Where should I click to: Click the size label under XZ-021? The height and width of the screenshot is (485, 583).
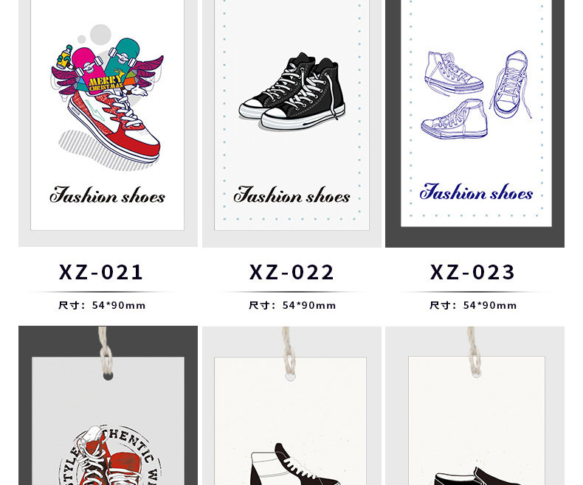coord(102,305)
